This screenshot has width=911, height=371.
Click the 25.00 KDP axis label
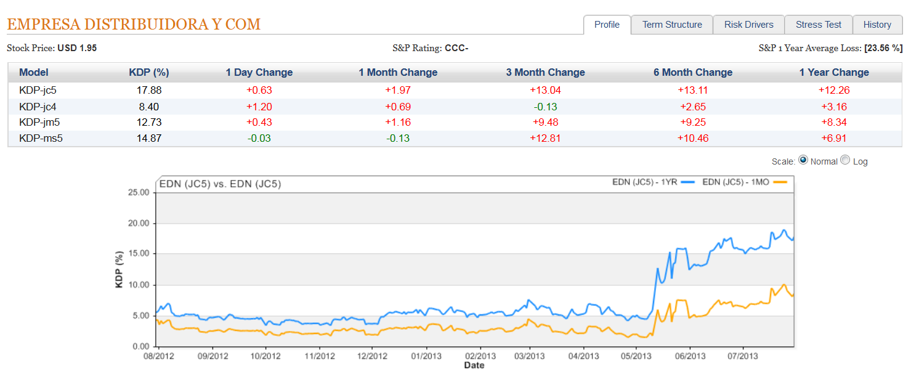pos(138,193)
